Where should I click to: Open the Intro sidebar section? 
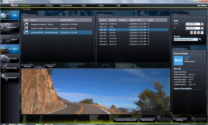(x=10, y=15)
